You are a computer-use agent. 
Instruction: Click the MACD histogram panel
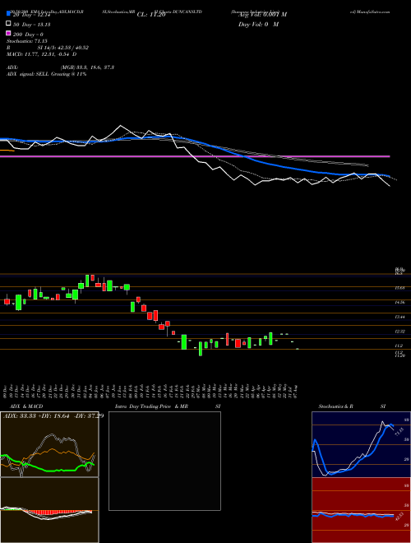click(x=49, y=510)
